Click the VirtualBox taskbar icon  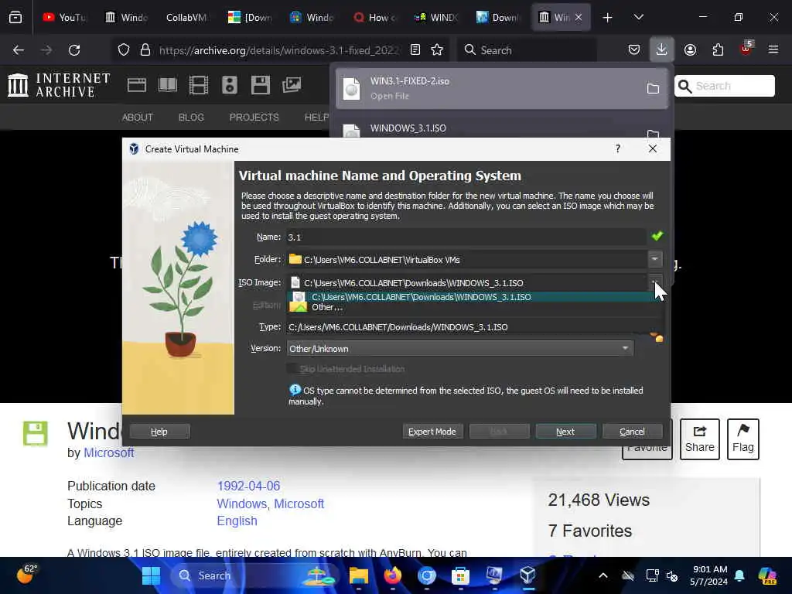527,575
